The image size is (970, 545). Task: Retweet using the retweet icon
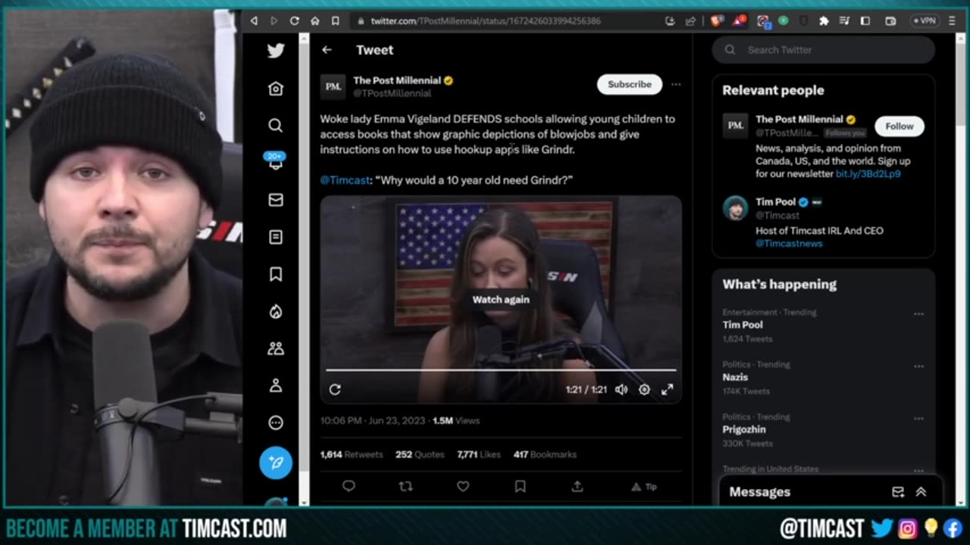pyautogui.click(x=405, y=487)
